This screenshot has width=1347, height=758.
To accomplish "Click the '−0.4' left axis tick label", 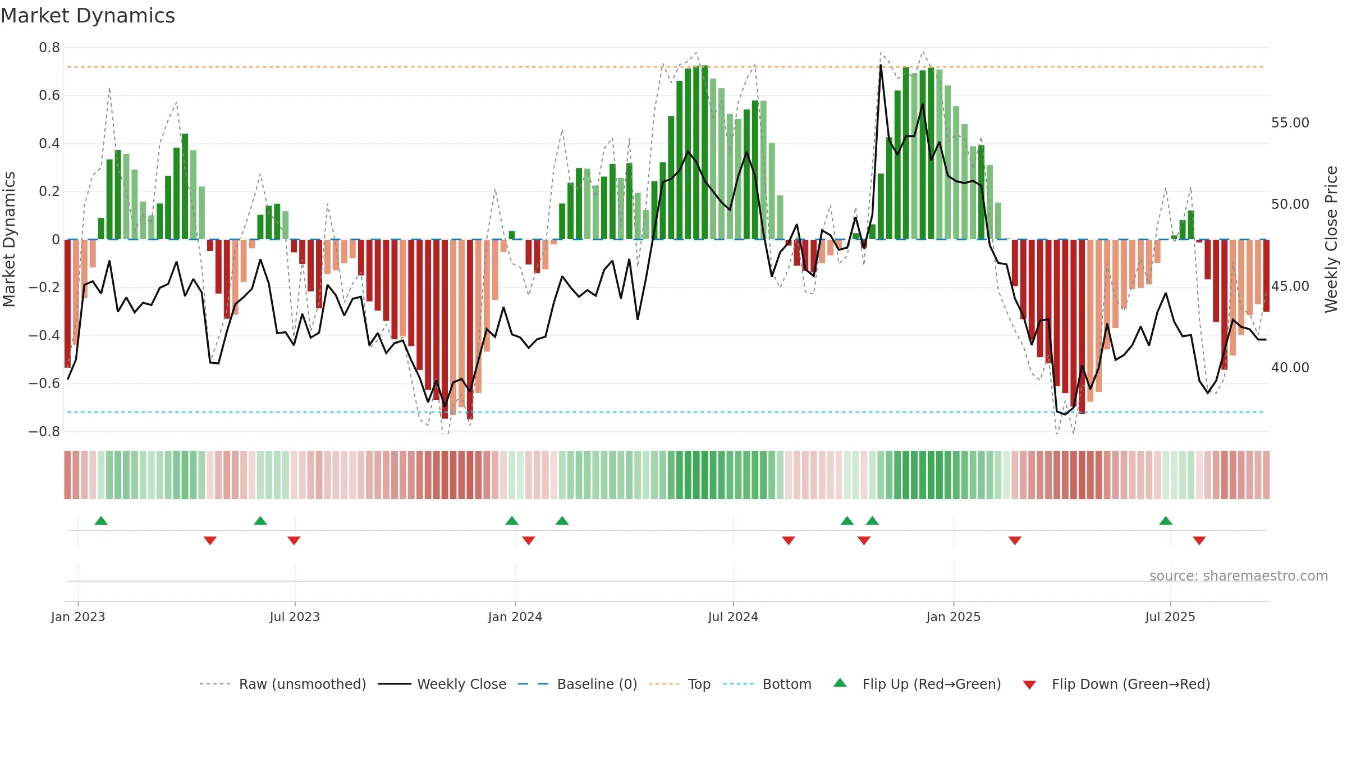I will click(44, 336).
